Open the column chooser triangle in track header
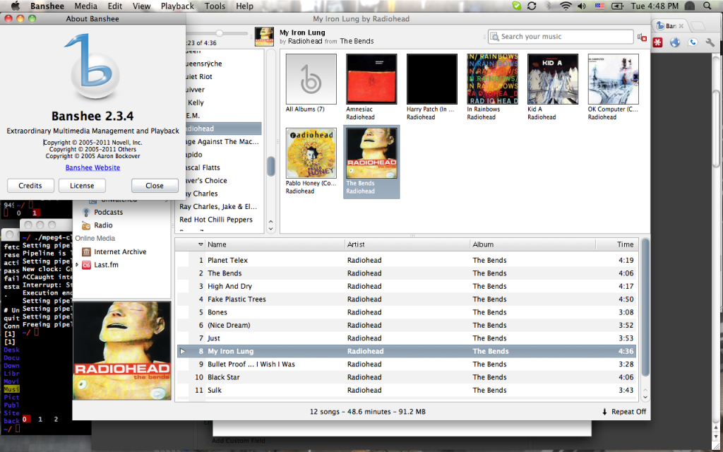Viewport: 723px width, 452px height. click(x=201, y=244)
